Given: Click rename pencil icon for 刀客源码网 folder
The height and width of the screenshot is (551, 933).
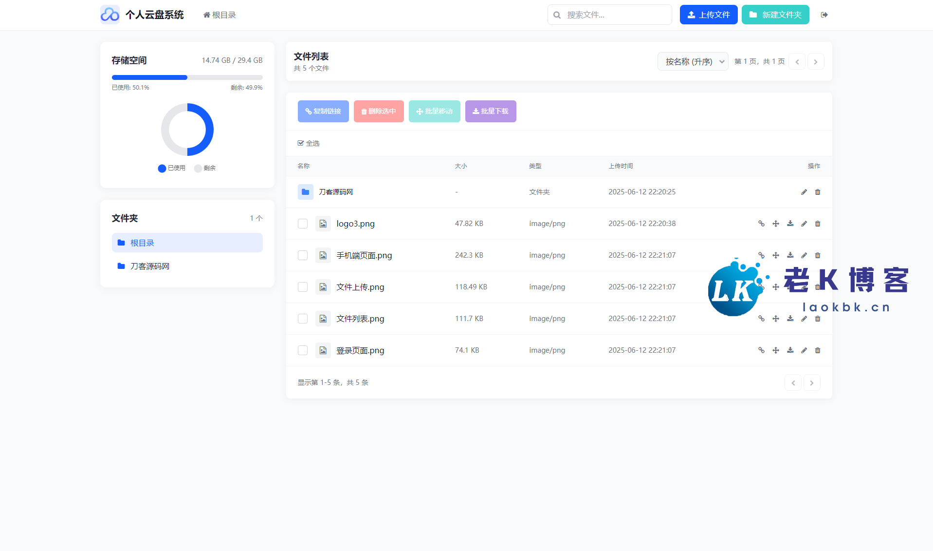Looking at the screenshot, I should pos(804,192).
